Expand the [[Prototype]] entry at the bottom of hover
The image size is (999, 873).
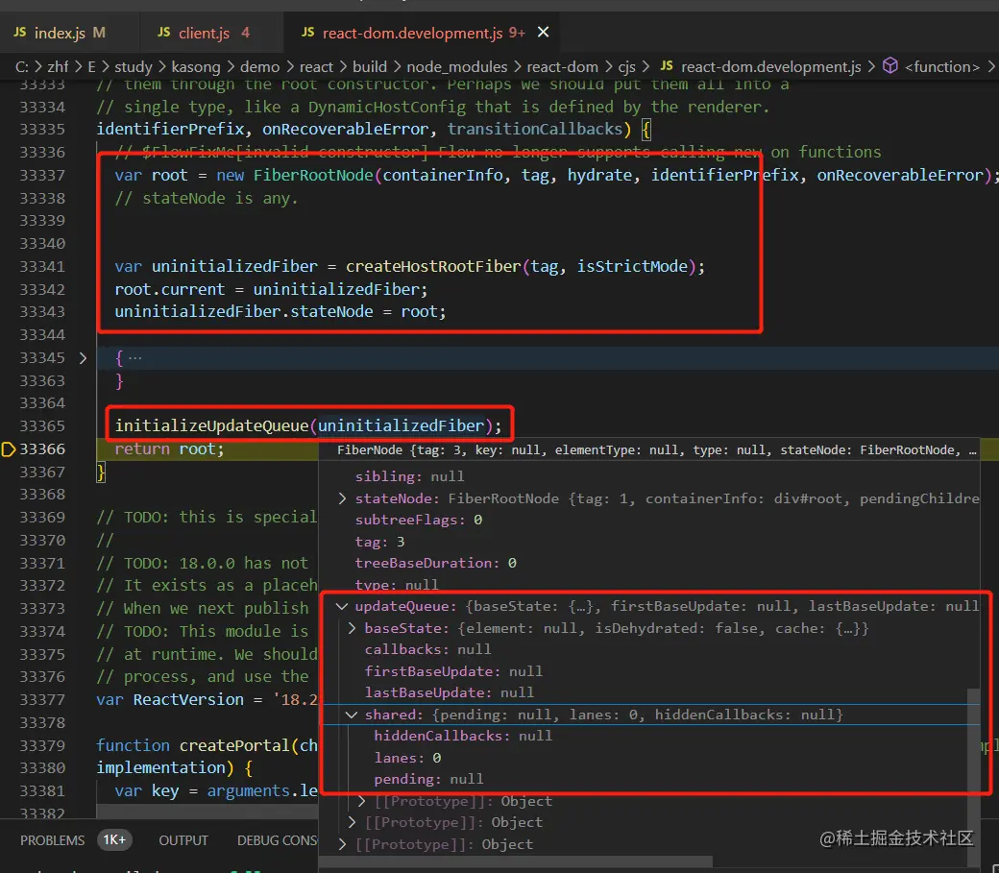click(342, 844)
